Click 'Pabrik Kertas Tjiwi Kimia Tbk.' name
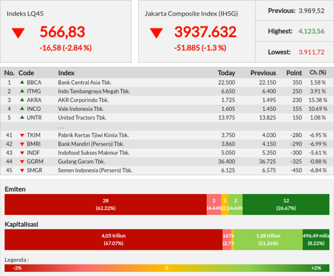Screen dimensions: 334x276 (x=93, y=135)
